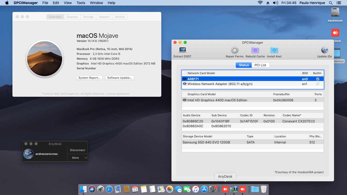Open System Preferences from the Dock
Screen dimensions: 347x195
click(213, 189)
